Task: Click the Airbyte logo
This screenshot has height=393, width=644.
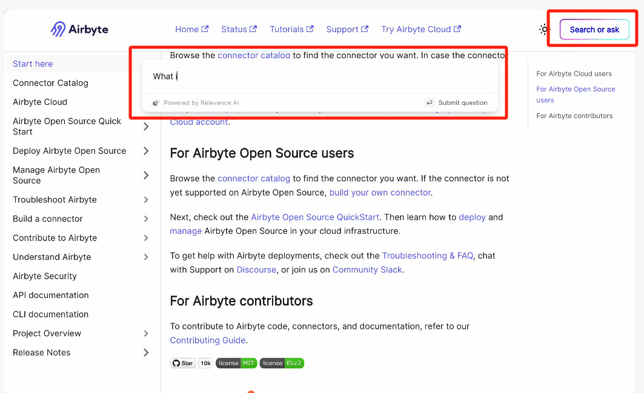Action: (x=79, y=29)
